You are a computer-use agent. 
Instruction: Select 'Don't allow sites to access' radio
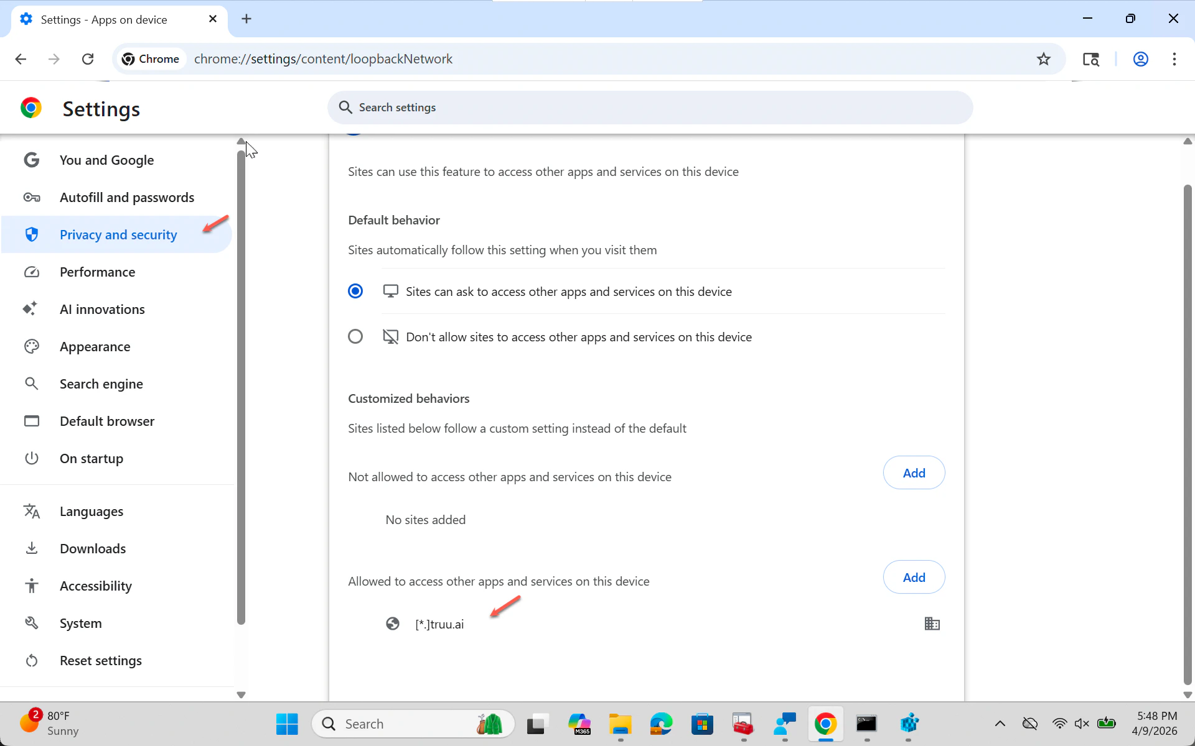pos(355,337)
